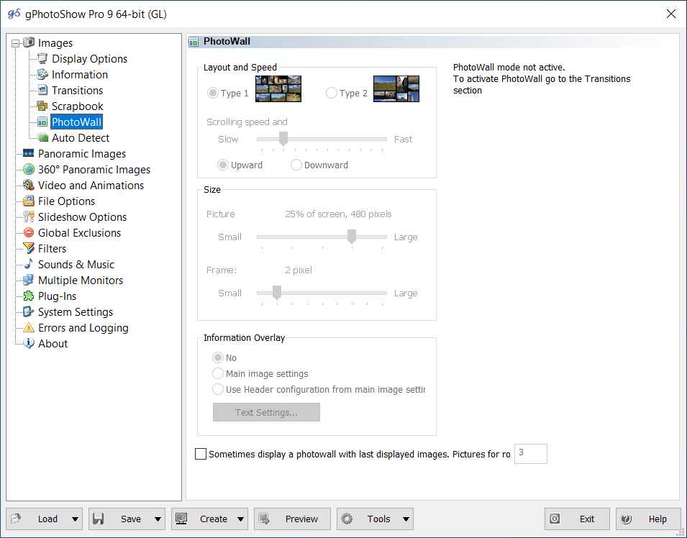
Task: Click the Errors and Logging warning icon
Action: [x=29, y=327]
